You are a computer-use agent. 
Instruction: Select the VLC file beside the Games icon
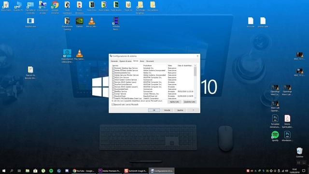pyautogui.click(x=91, y=22)
